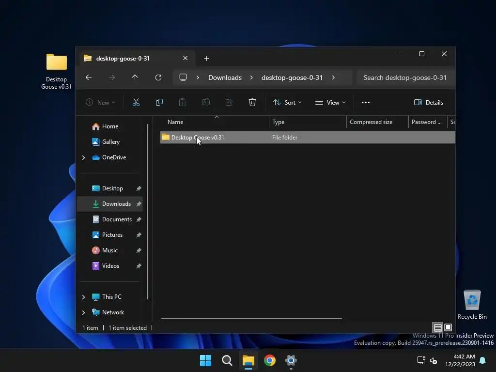Click the network tray icon
This screenshot has width=496, height=372.
coord(421,360)
